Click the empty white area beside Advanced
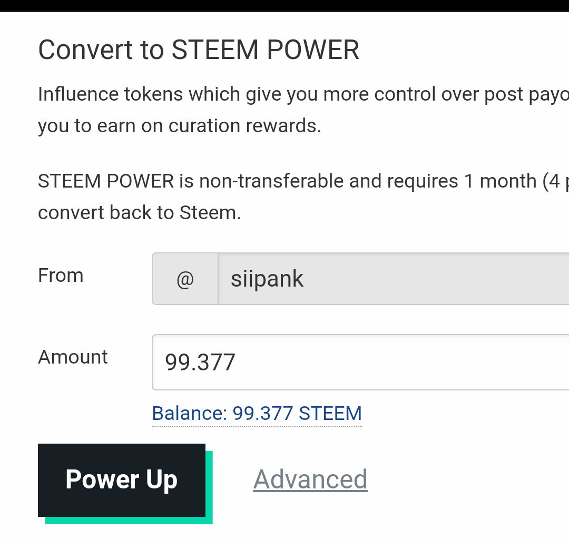 pos(464,479)
